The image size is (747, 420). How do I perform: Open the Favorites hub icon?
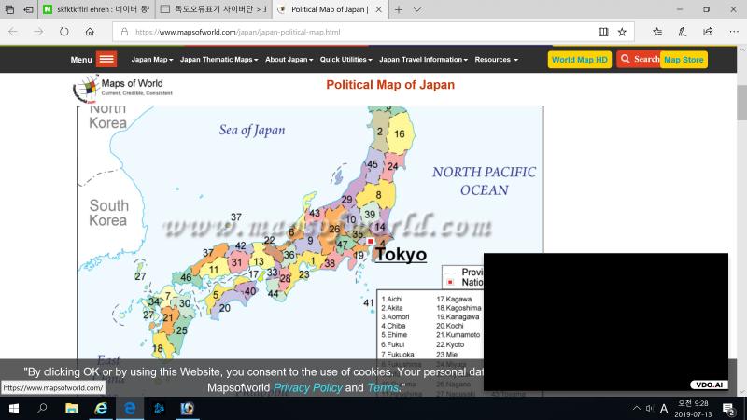(657, 32)
